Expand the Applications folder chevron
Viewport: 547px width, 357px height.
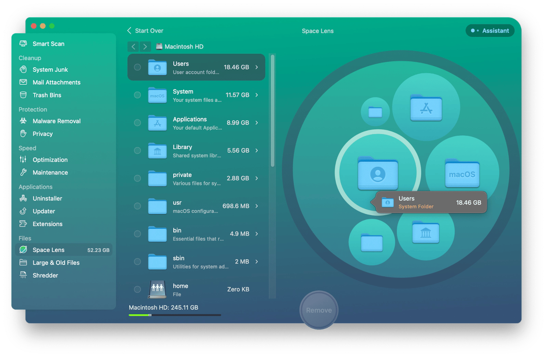click(257, 122)
